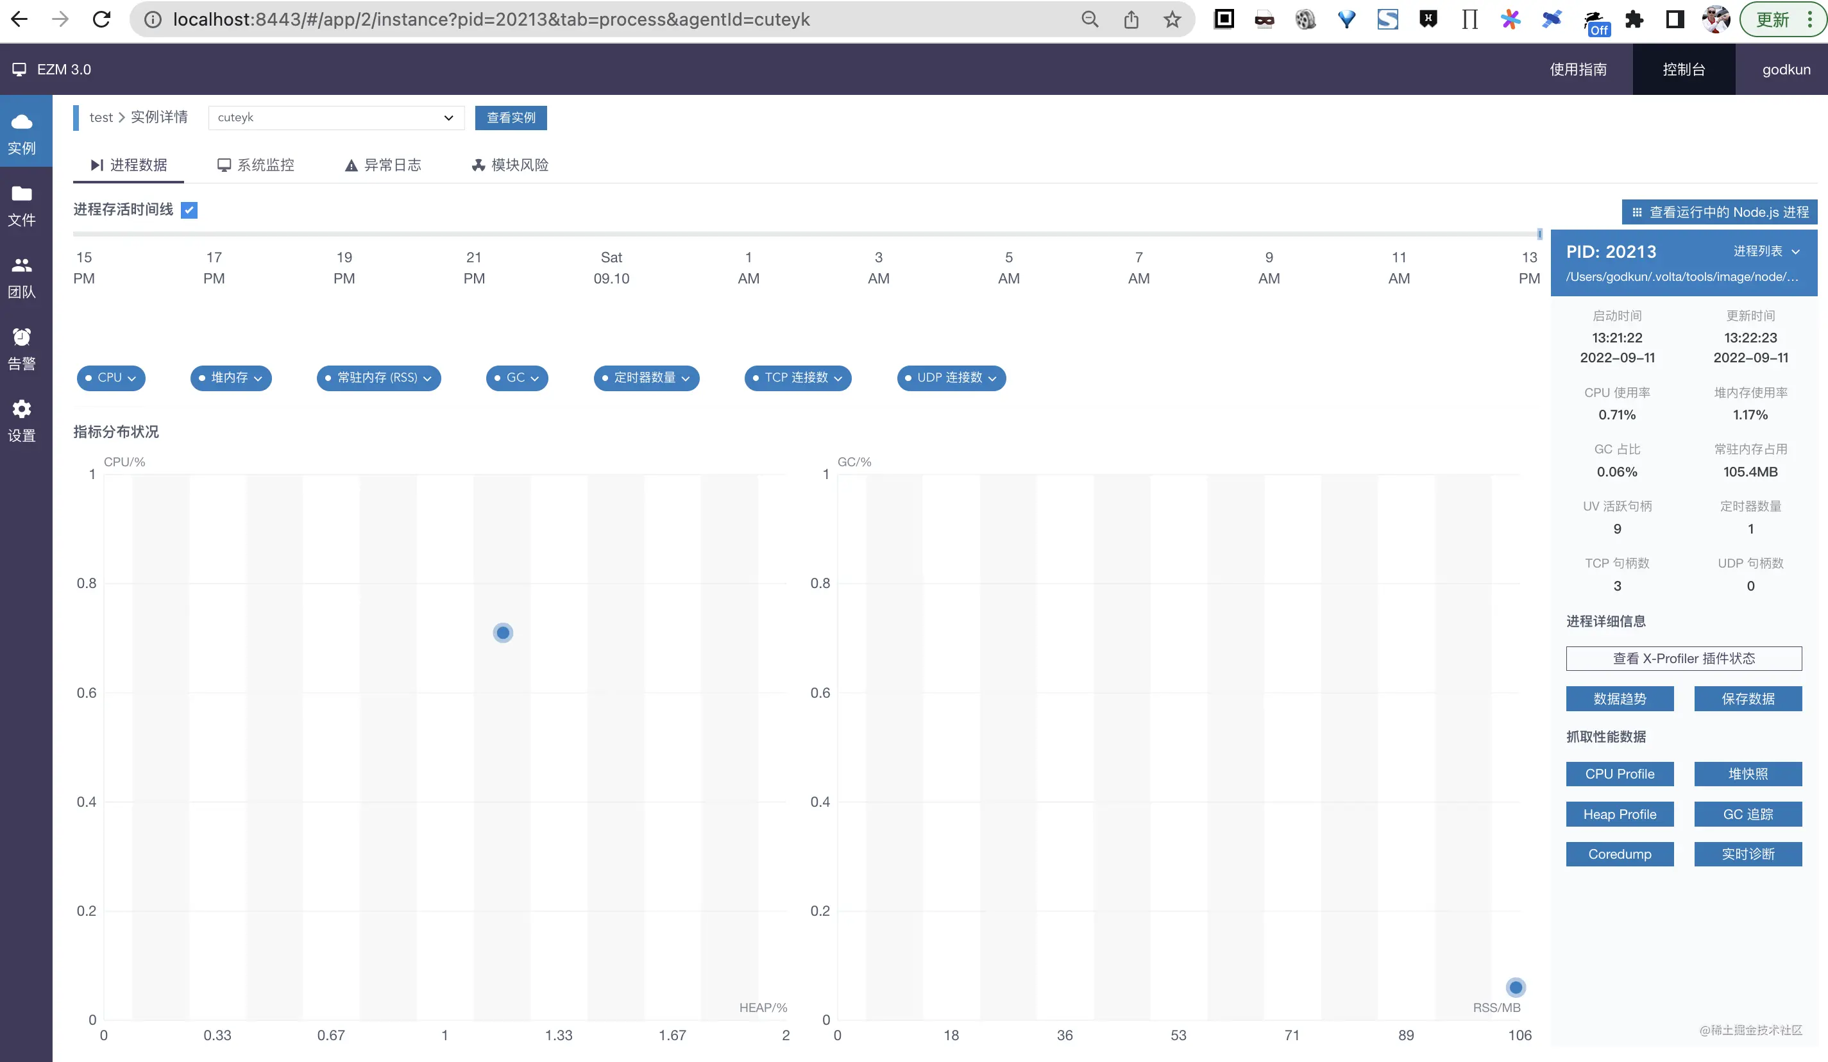1828x1062 pixels.
Task: Expand the 定时器数量 pill dropdown
Action: [647, 378]
